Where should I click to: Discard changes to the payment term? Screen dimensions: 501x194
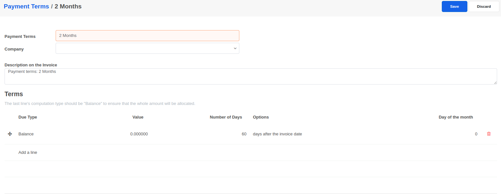(484, 6)
